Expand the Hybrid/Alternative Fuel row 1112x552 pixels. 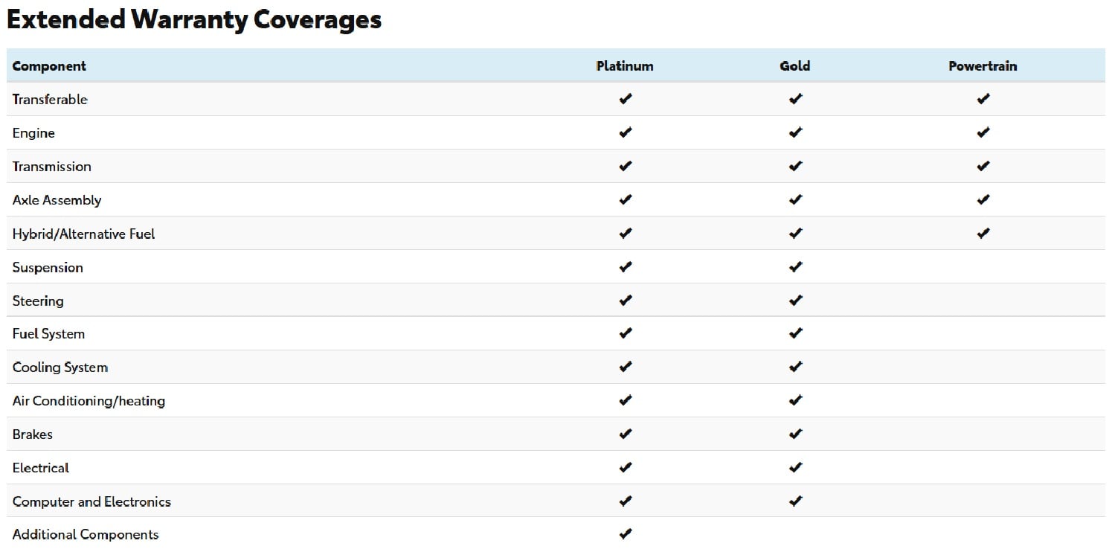(83, 233)
